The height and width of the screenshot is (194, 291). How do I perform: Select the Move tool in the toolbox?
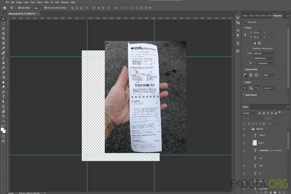[x=3, y=19]
